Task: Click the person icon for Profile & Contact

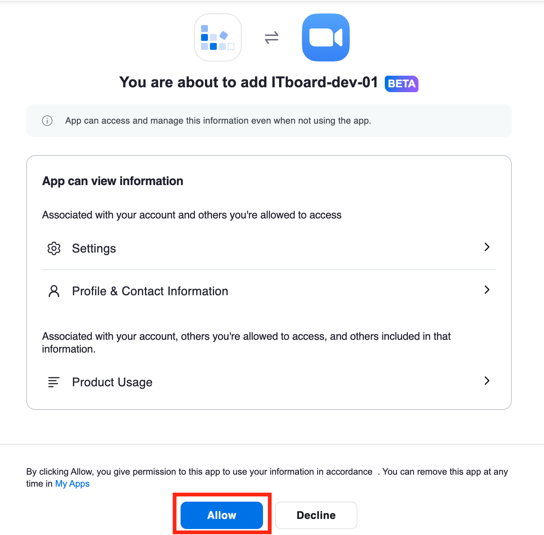Action: click(54, 291)
